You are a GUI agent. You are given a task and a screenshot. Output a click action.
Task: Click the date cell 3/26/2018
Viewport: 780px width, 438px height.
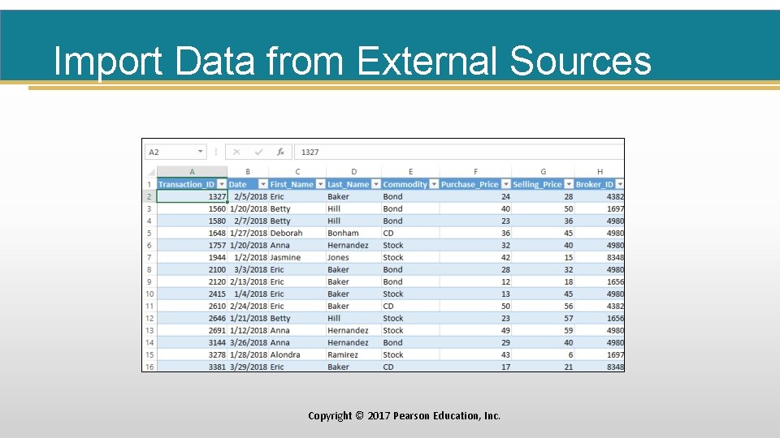(x=248, y=342)
